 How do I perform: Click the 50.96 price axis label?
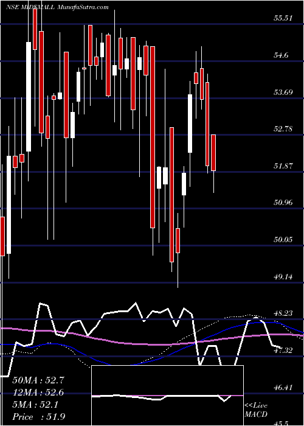[283, 203]
